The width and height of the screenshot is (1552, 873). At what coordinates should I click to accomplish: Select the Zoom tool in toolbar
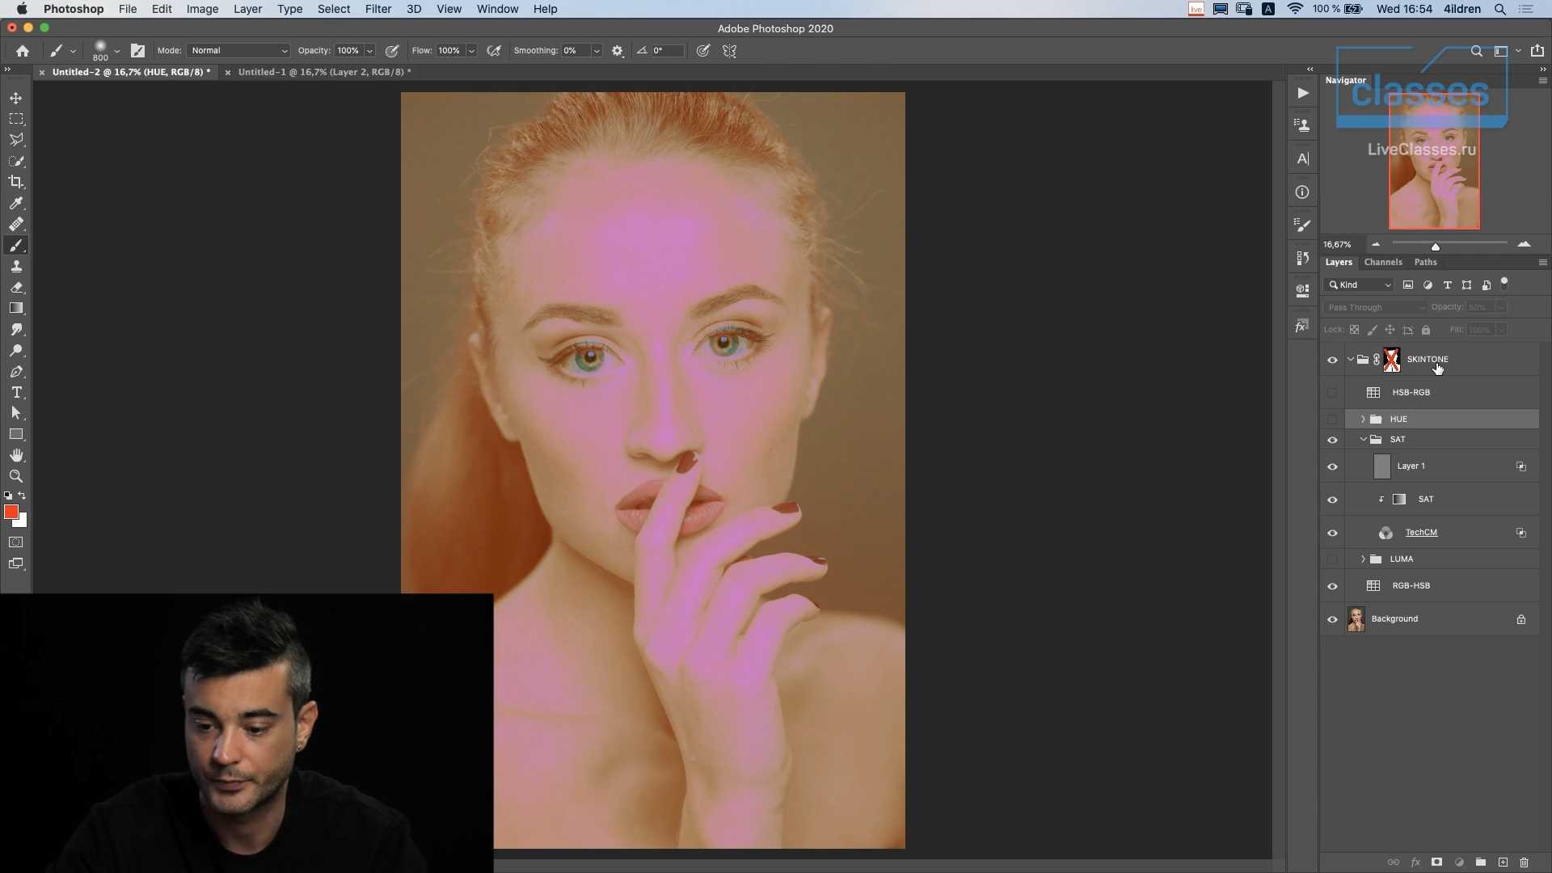16,477
